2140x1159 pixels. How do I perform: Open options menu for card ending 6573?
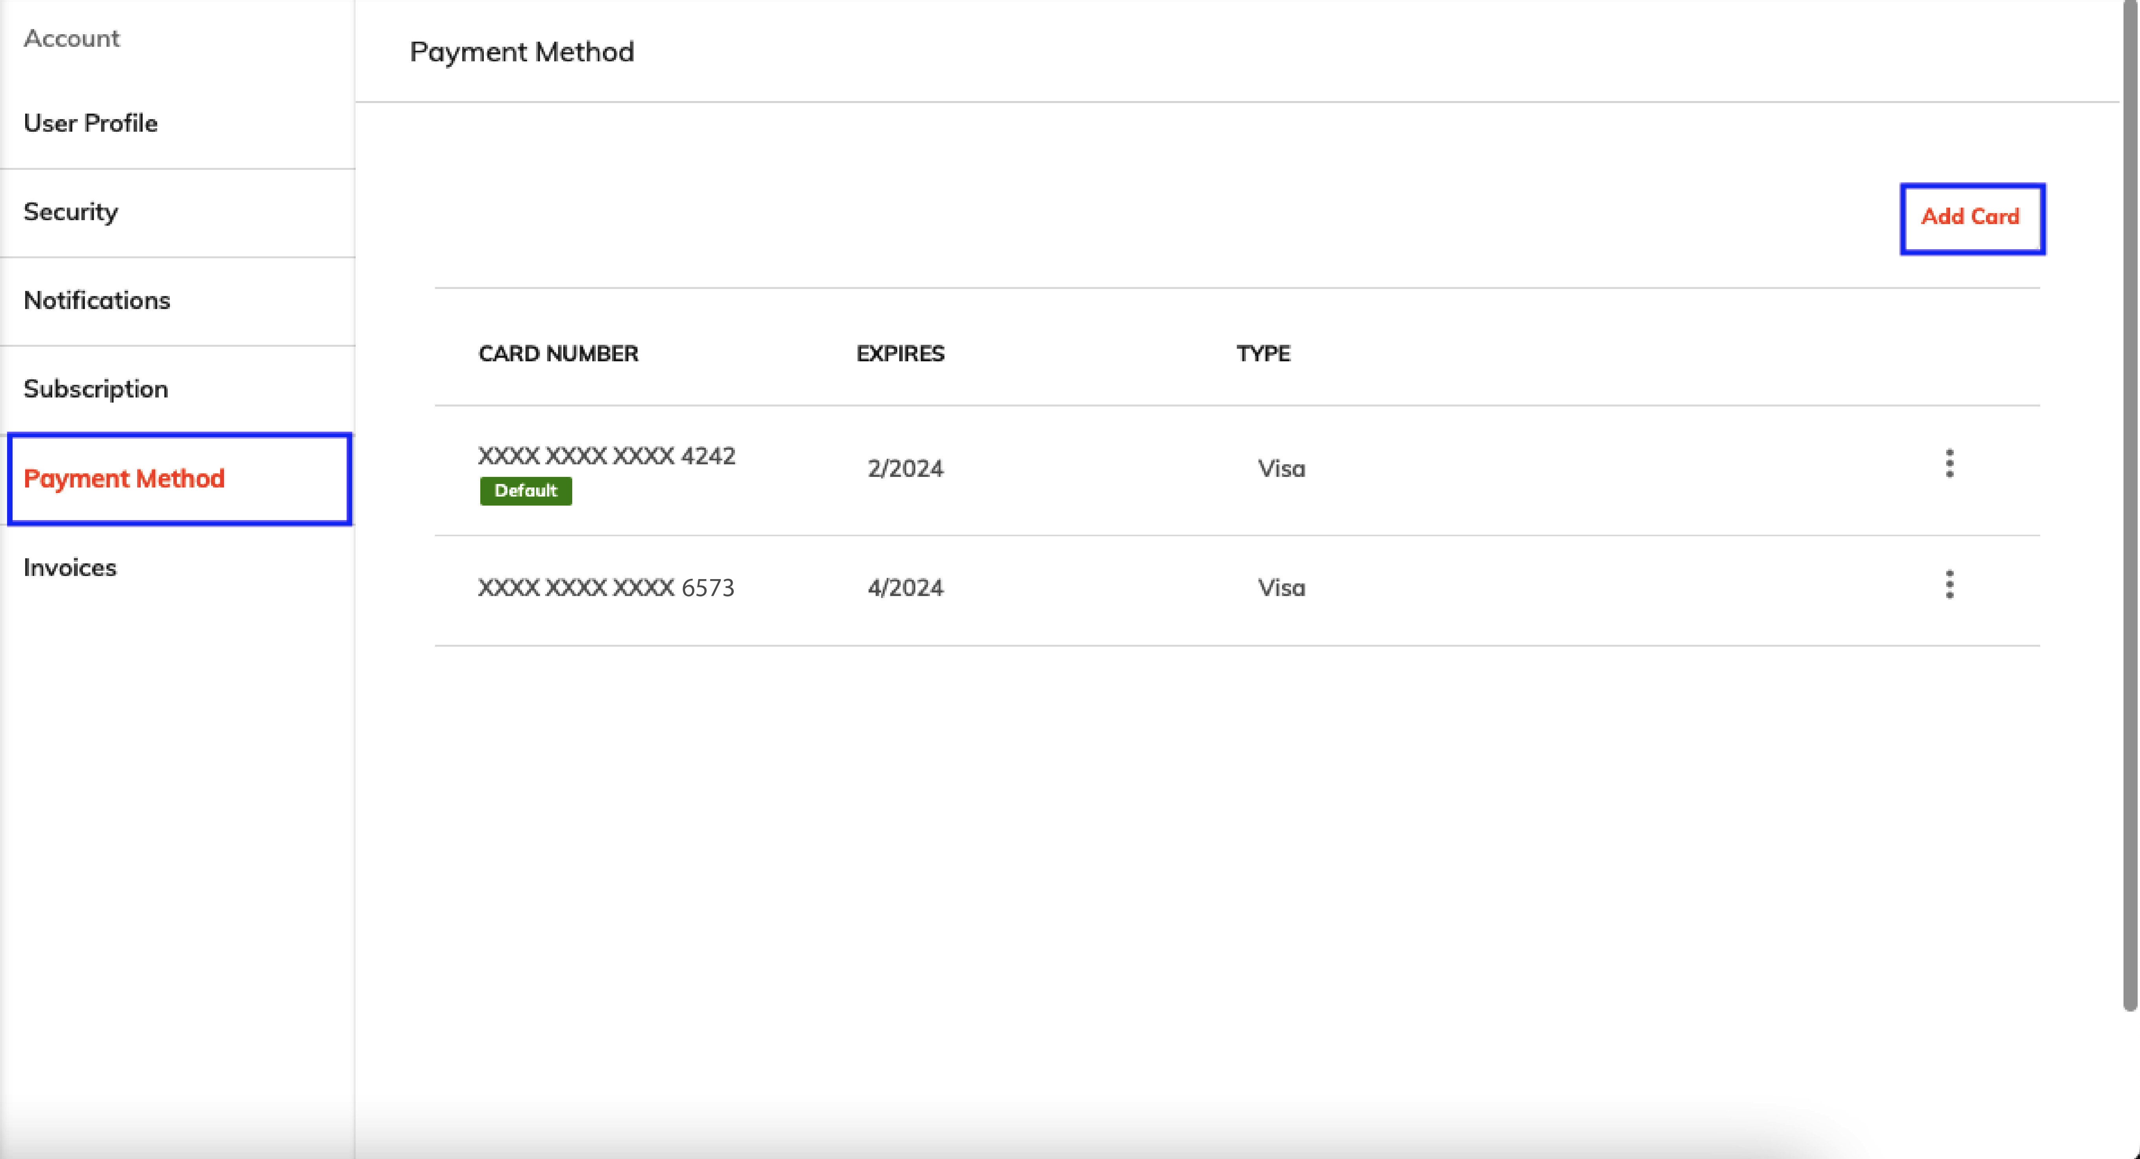(1949, 585)
